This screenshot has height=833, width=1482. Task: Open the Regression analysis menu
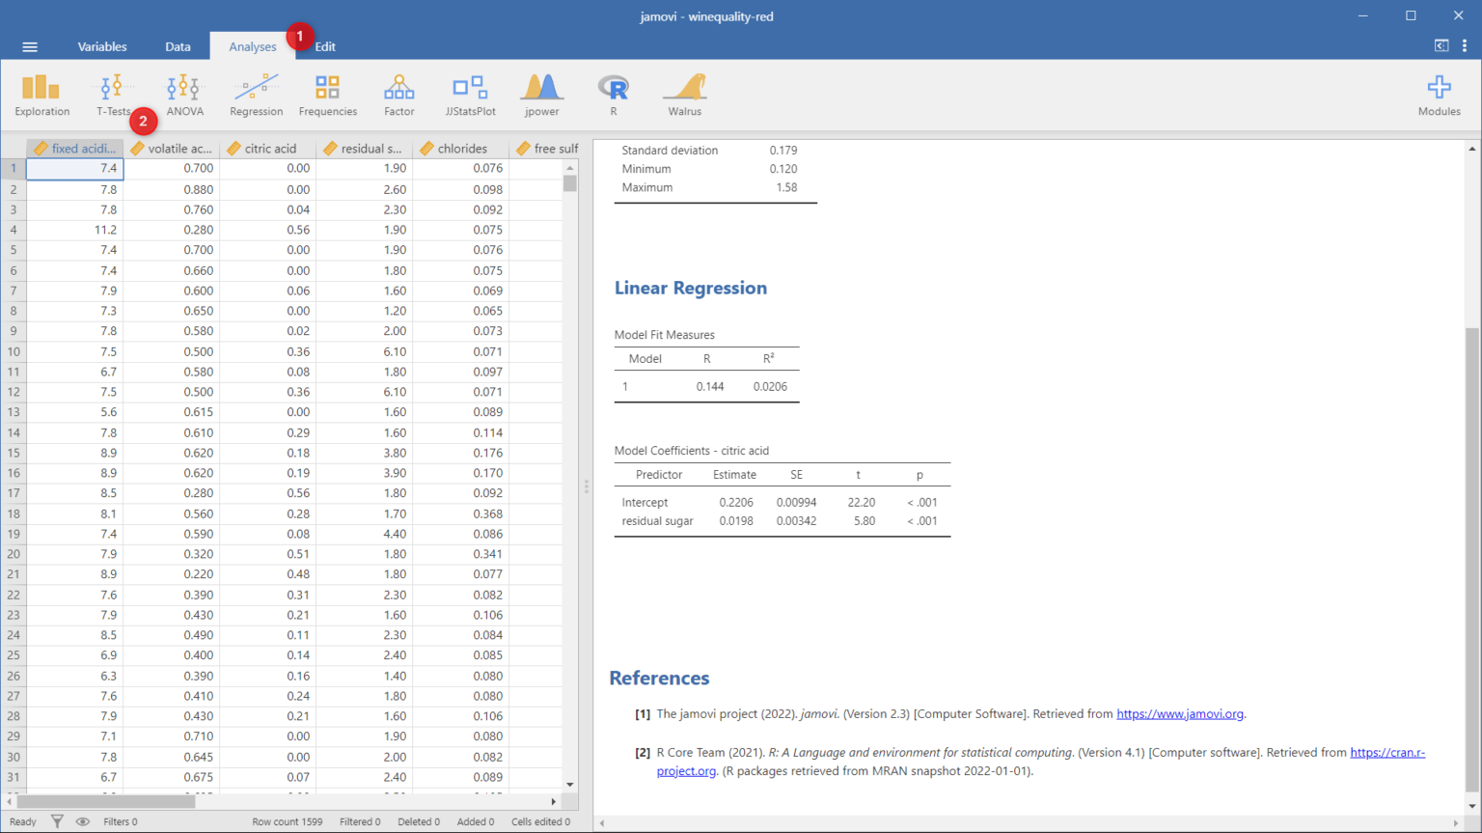[x=256, y=96]
